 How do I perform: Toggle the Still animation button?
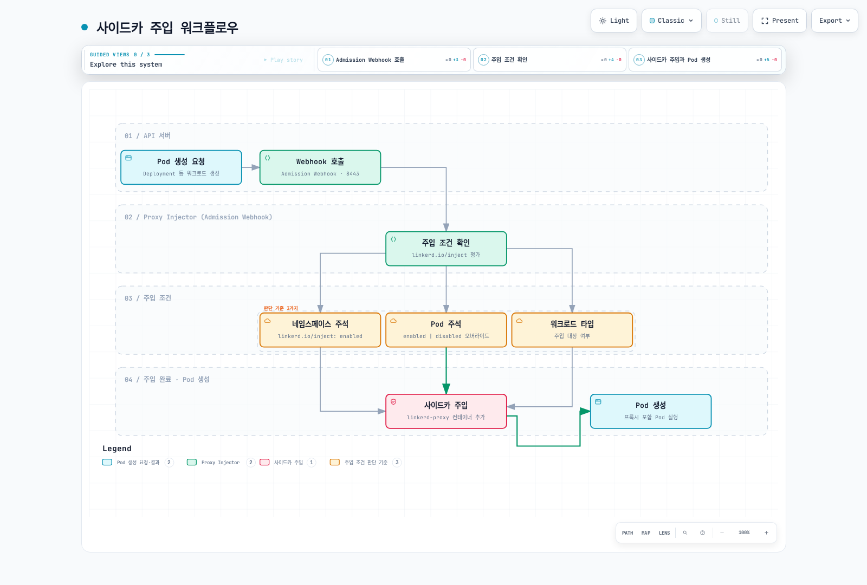727,21
